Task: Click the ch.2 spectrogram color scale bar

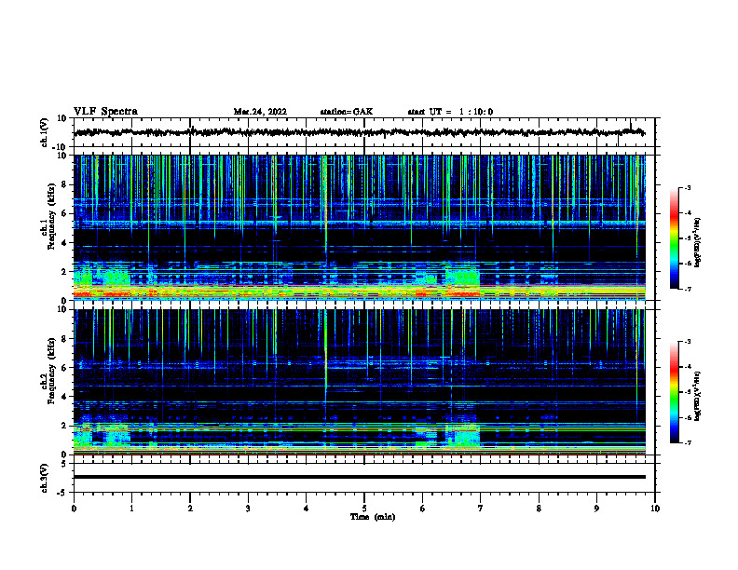Action: pyautogui.click(x=674, y=392)
